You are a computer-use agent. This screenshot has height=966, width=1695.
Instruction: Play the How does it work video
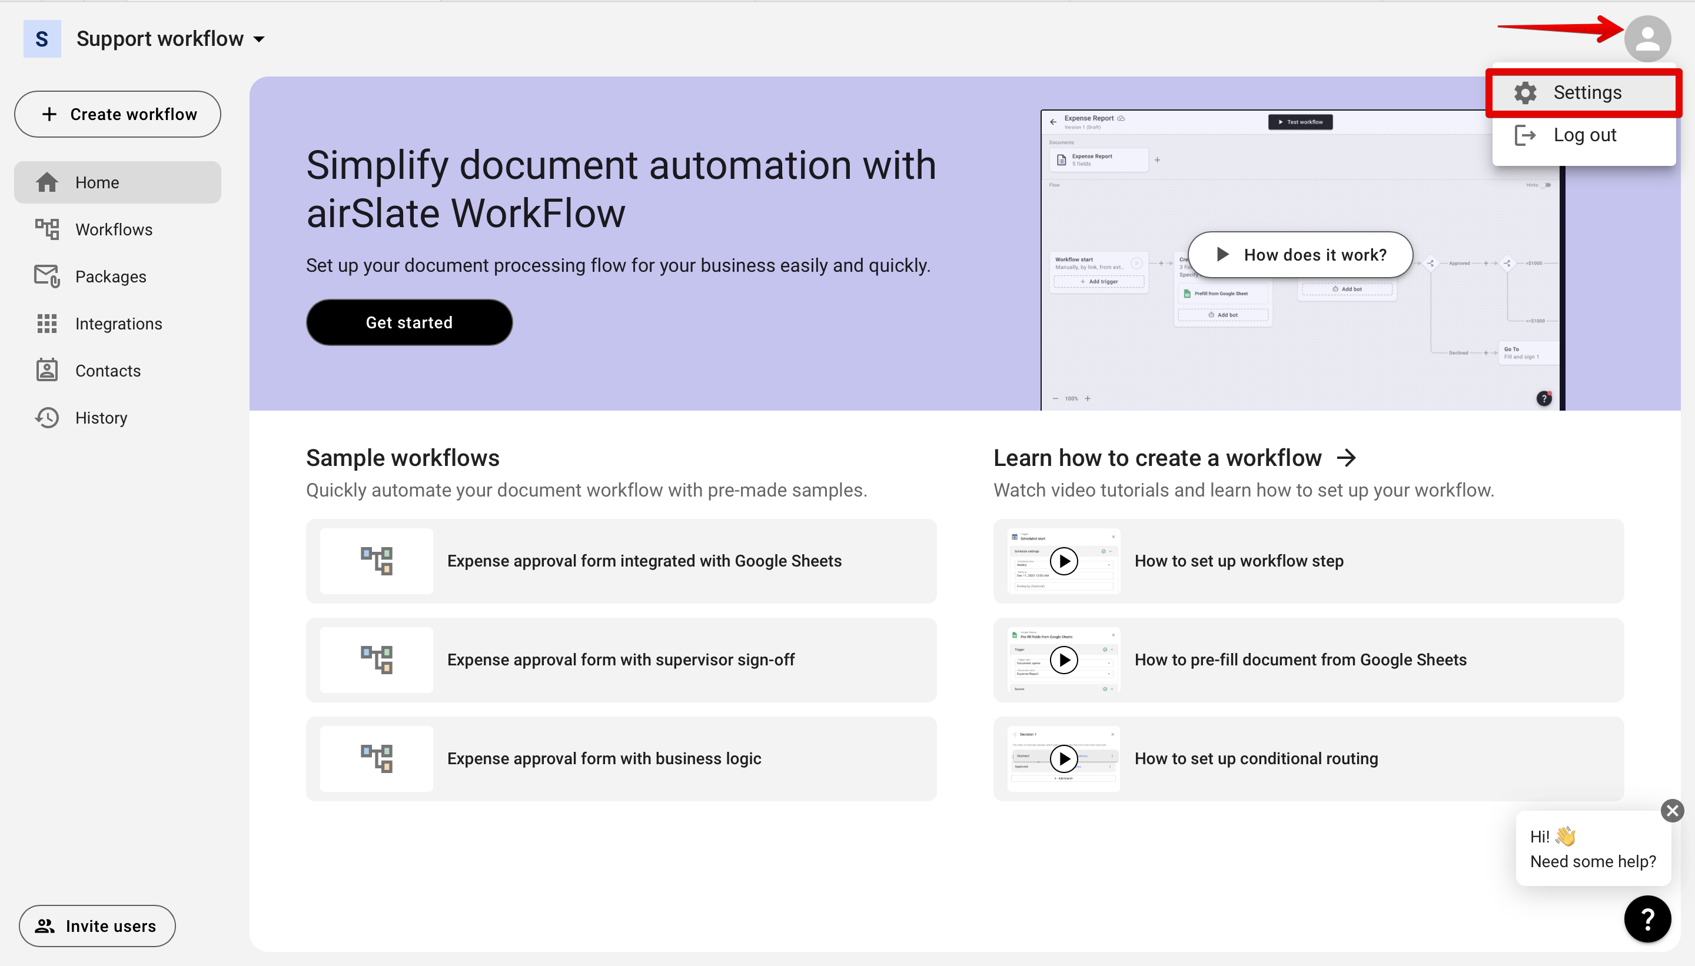pos(1298,254)
